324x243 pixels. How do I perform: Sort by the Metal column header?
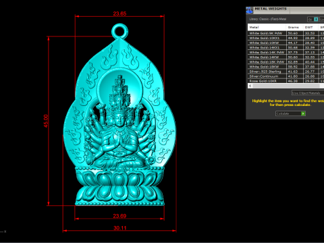(267, 27)
